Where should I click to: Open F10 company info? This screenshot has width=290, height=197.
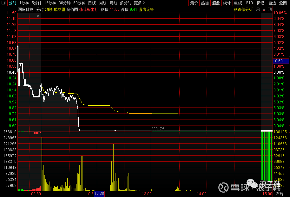click(249, 3)
